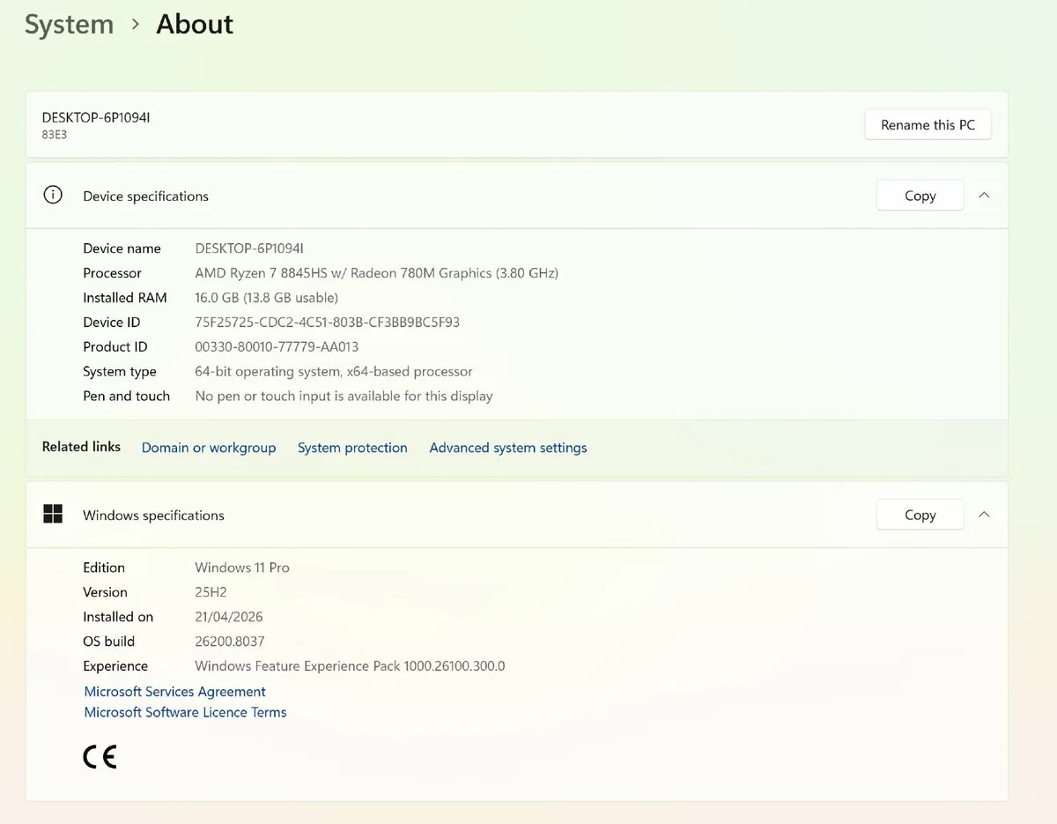
Task: Open the Microsoft Services Agreement
Action: click(174, 691)
